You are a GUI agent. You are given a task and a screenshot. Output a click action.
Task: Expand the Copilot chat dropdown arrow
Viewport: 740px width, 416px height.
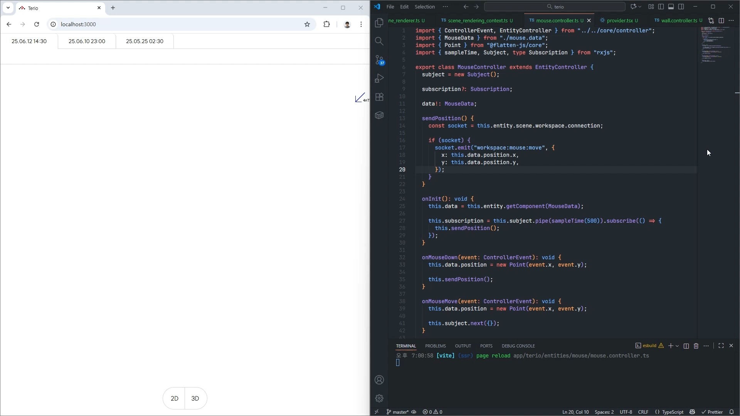(x=640, y=7)
